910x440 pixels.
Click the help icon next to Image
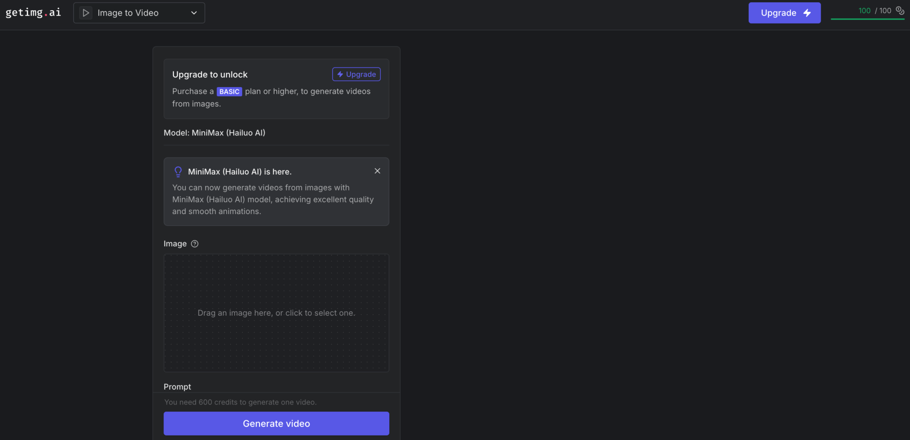point(195,244)
